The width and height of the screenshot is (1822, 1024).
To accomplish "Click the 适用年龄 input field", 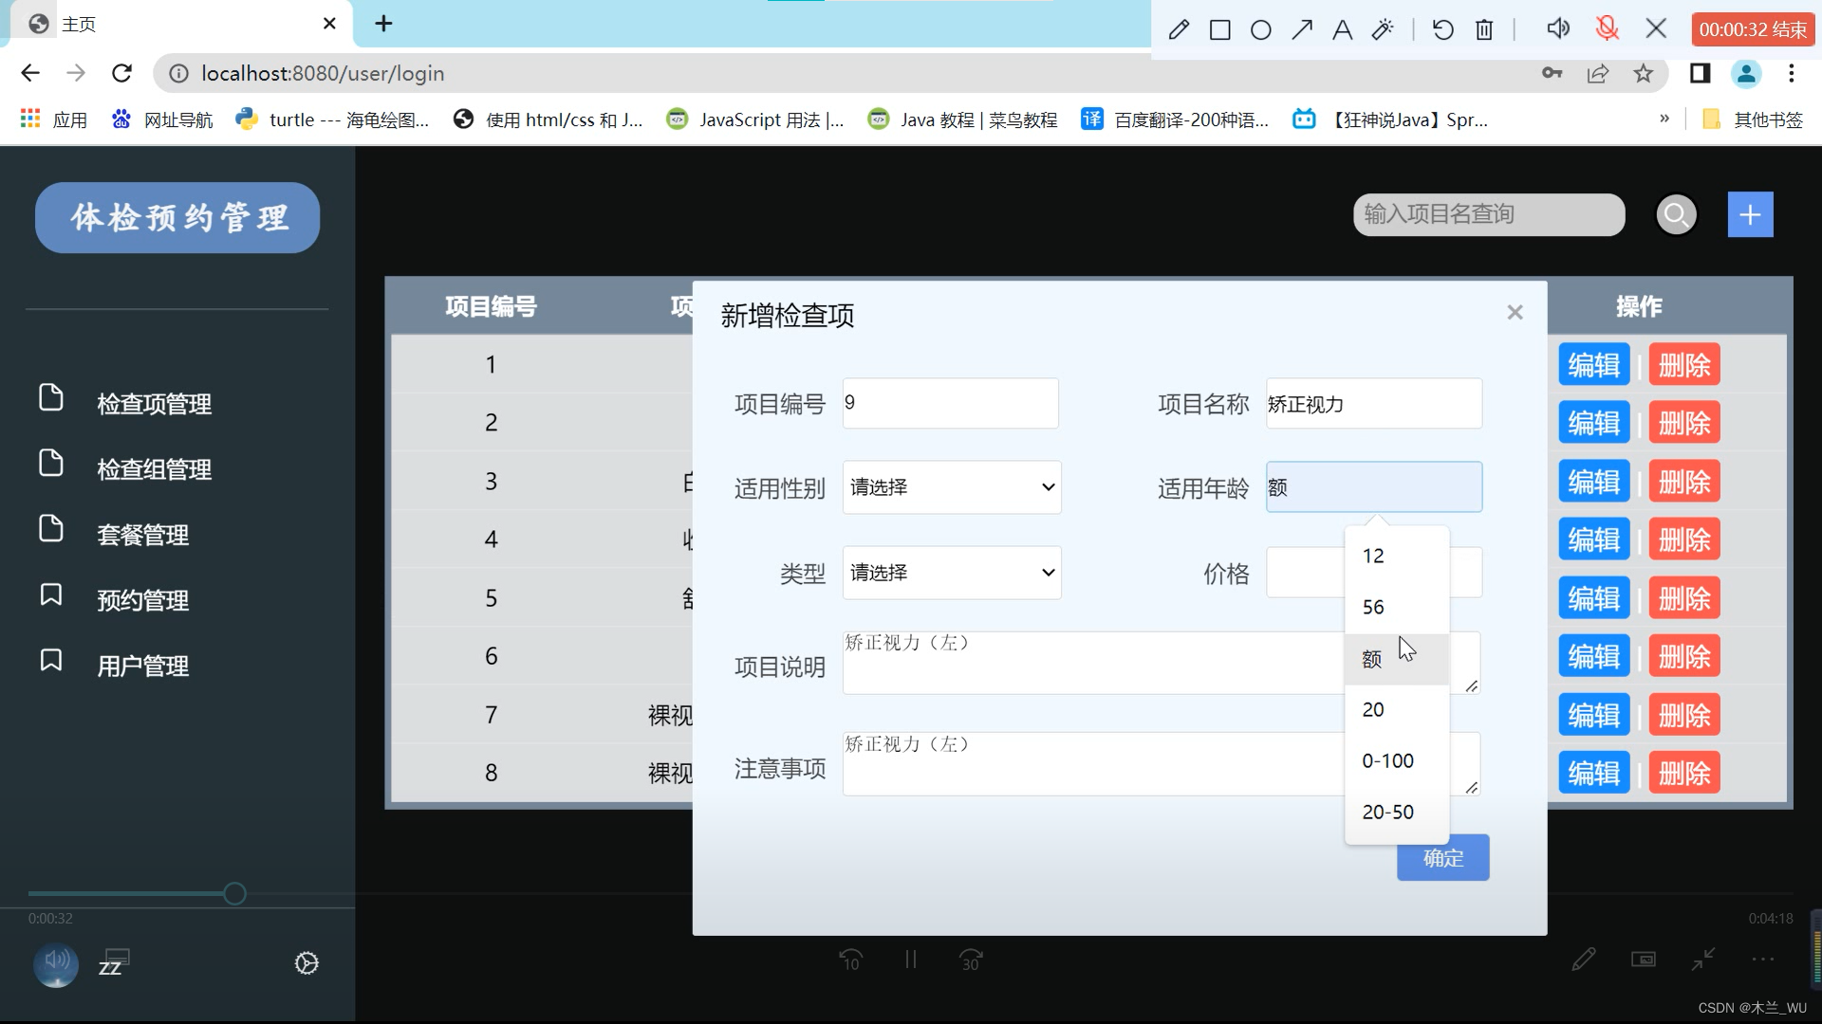I will coord(1373,487).
